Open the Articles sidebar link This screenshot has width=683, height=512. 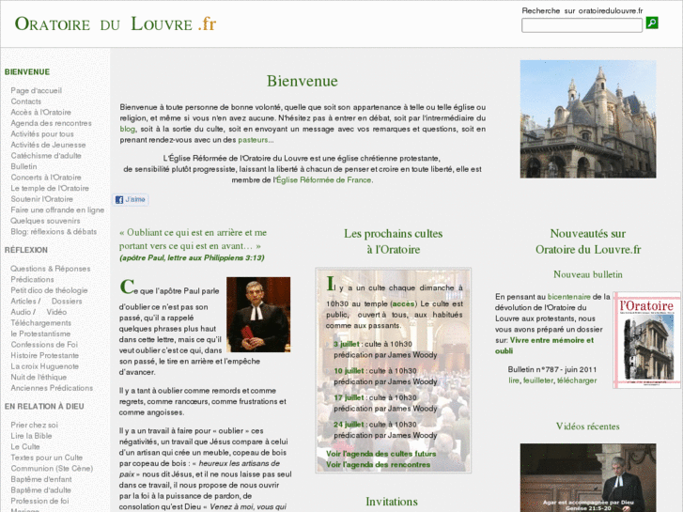[23, 302]
